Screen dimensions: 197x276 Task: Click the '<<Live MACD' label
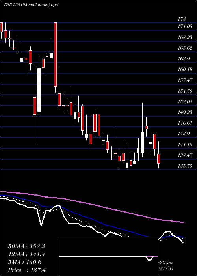pos(166,266)
